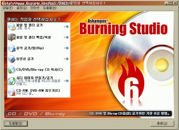
Task: Close the Ashampoo Burning Studio window
Action: tap(175, 3)
